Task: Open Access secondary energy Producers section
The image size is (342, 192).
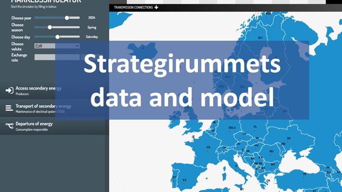Action: pyautogui.click(x=55, y=90)
